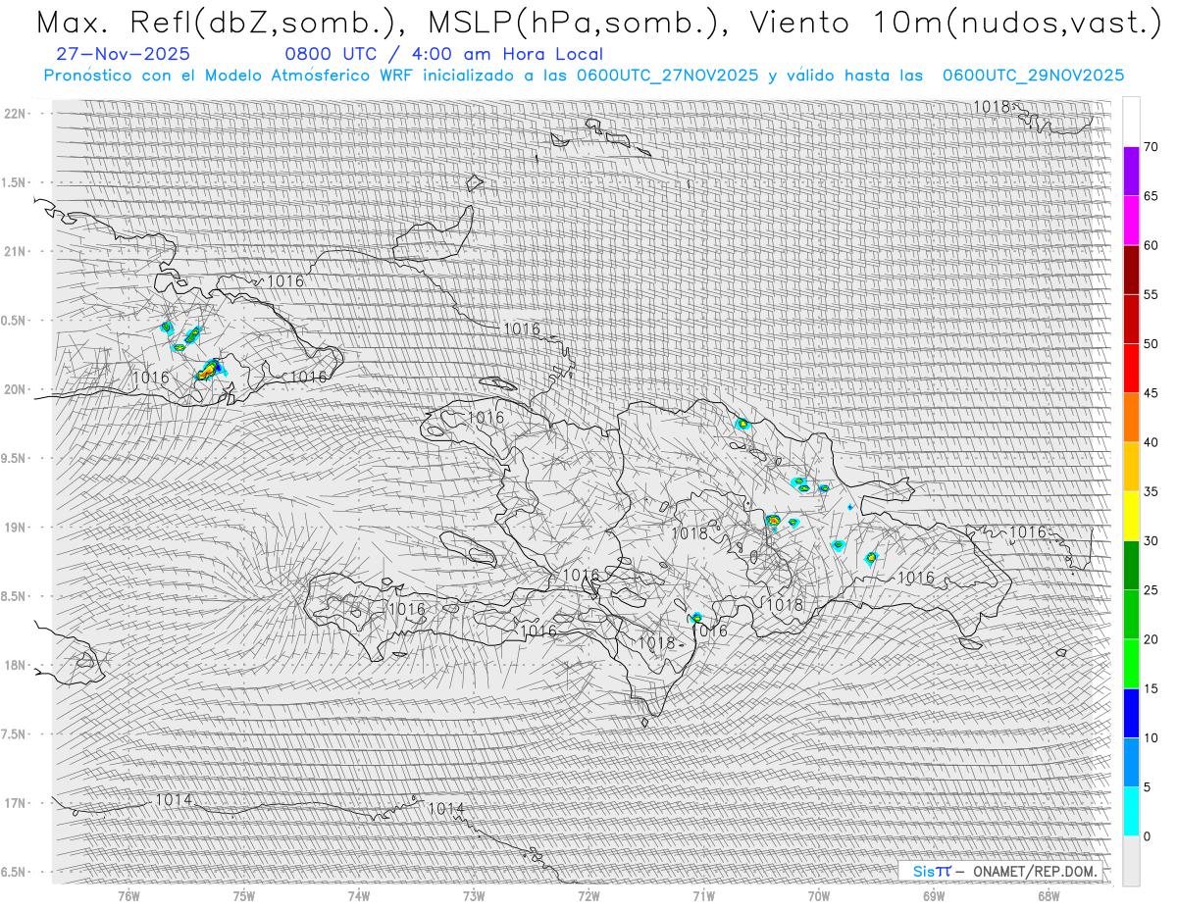1177x909 pixels.
Task: Click the '1014' isobar label above the 73W area
Action: (x=445, y=809)
